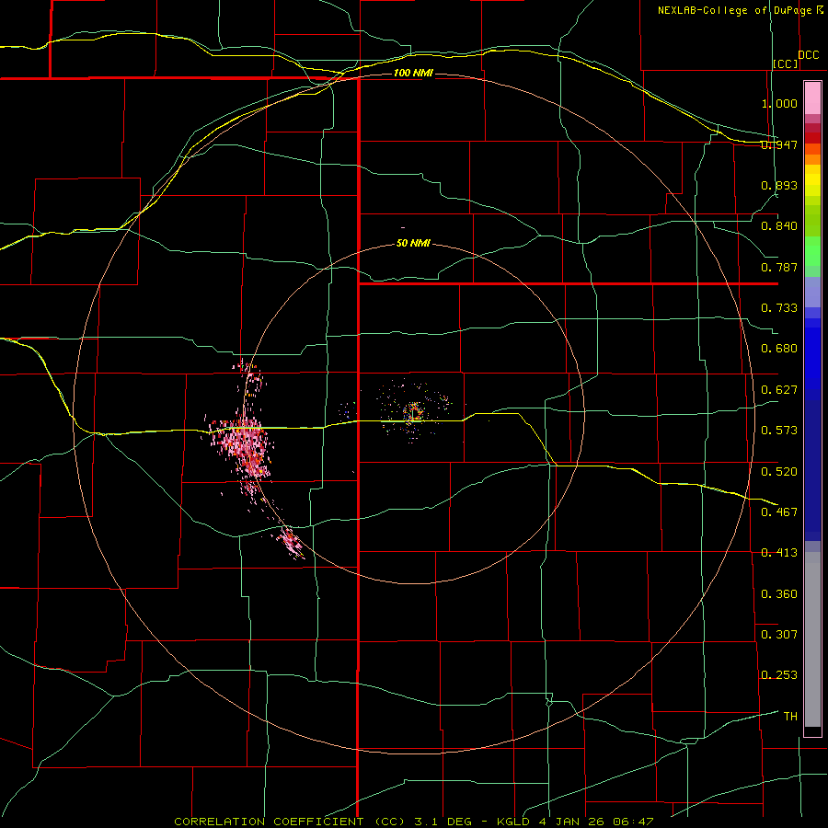Select the 0.467 color scale value

779,512
